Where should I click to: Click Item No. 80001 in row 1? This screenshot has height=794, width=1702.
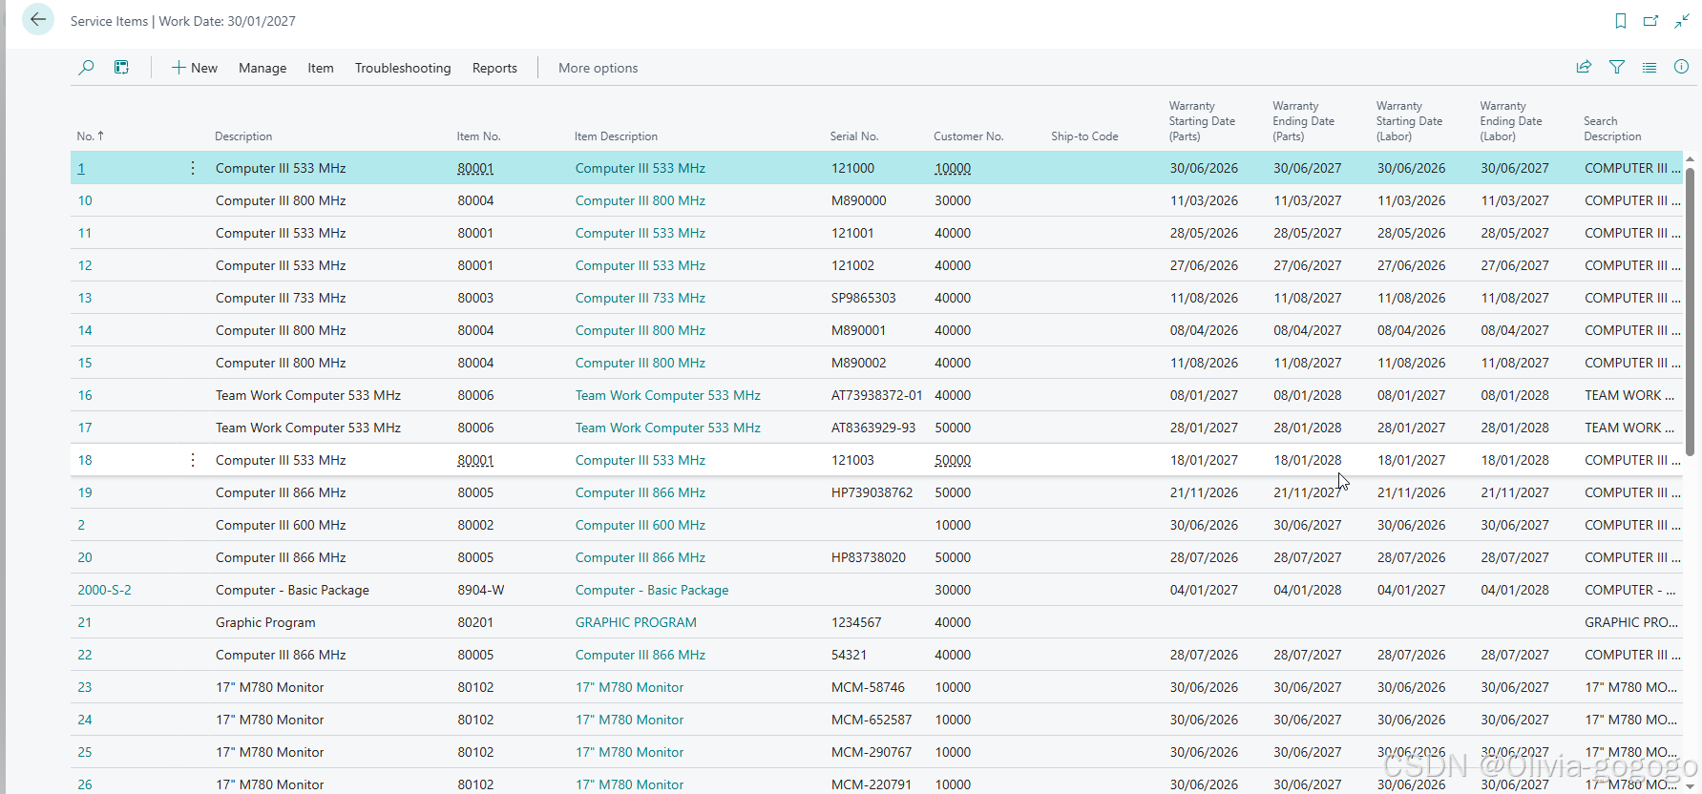coord(475,168)
